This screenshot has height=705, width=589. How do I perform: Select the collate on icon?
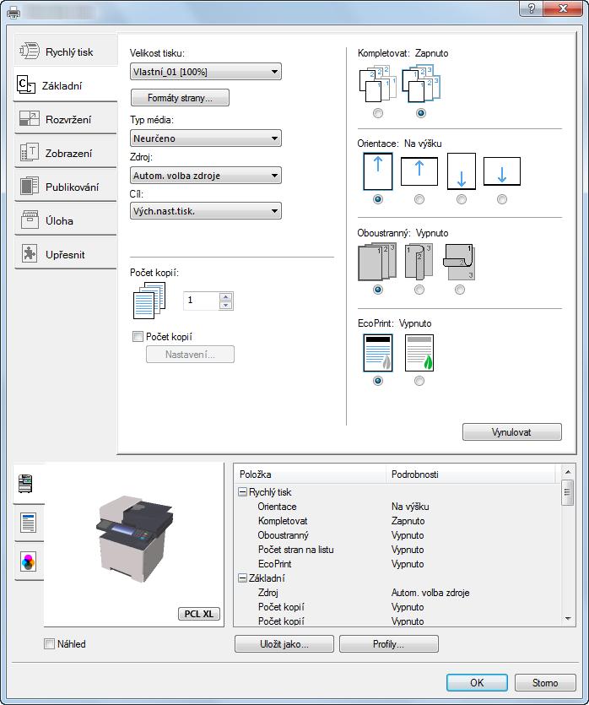(421, 84)
